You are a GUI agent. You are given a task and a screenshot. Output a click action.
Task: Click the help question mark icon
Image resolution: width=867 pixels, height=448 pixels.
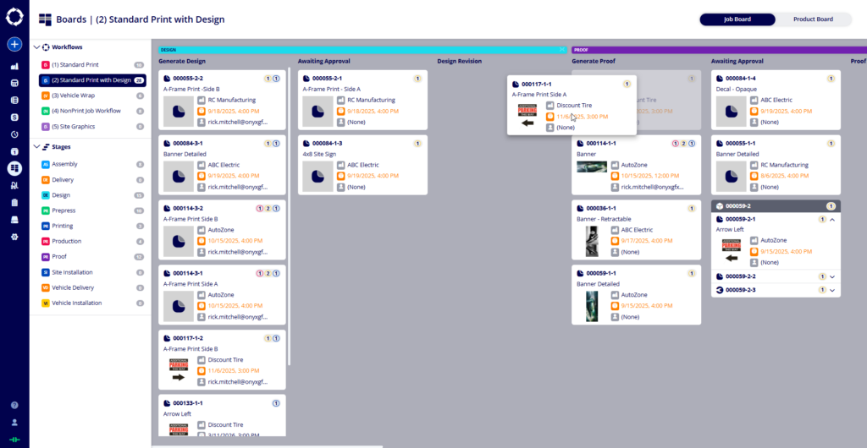(14, 406)
